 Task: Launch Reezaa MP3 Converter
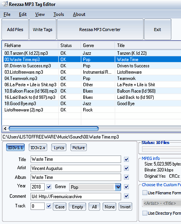pos(100,29)
